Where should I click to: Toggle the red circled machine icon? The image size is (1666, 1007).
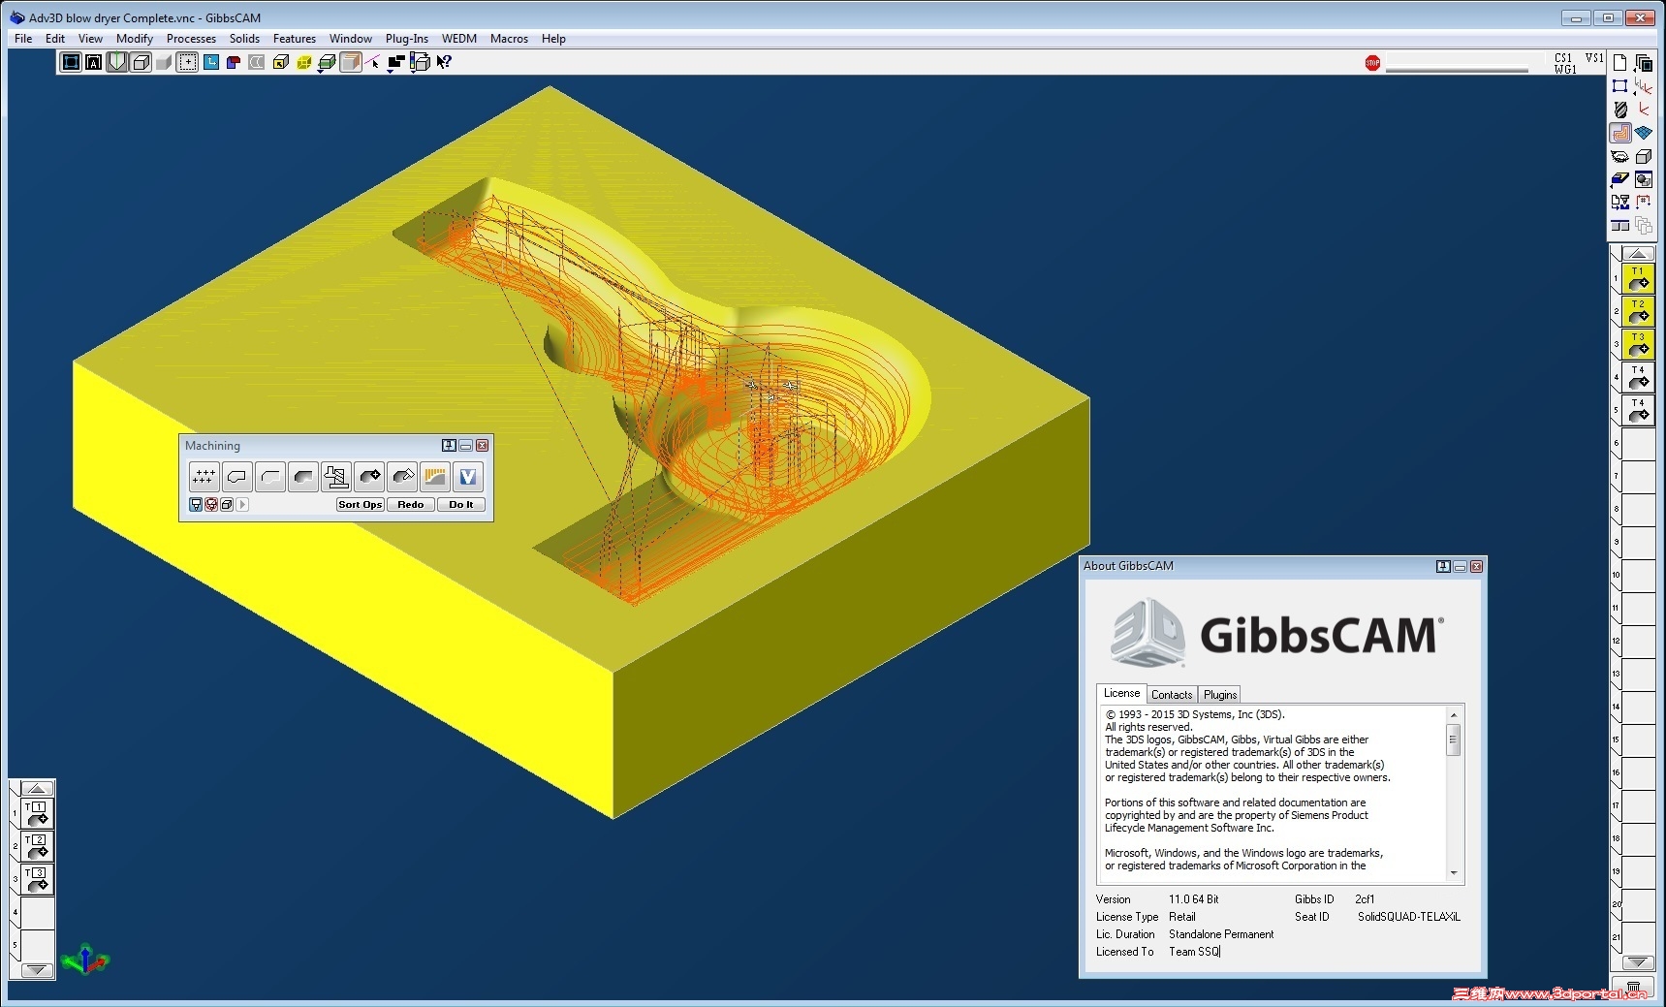(211, 505)
